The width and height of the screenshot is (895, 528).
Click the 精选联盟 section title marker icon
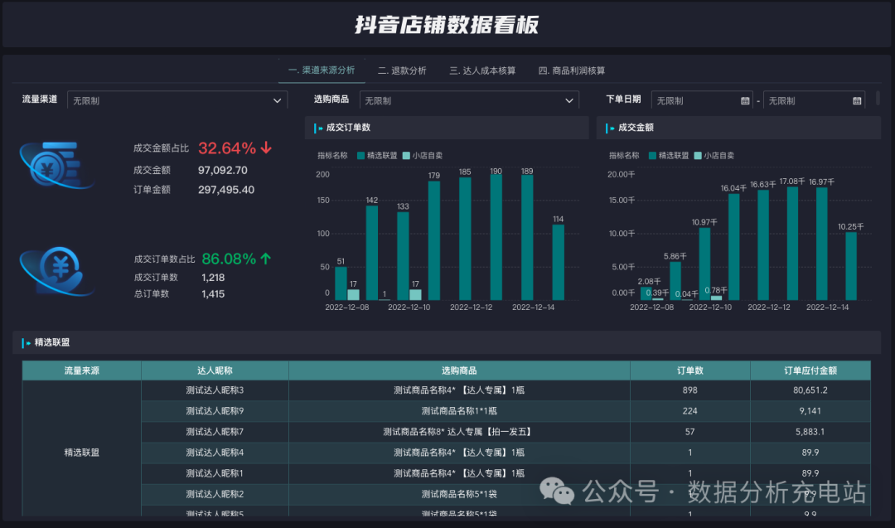[27, 342]
